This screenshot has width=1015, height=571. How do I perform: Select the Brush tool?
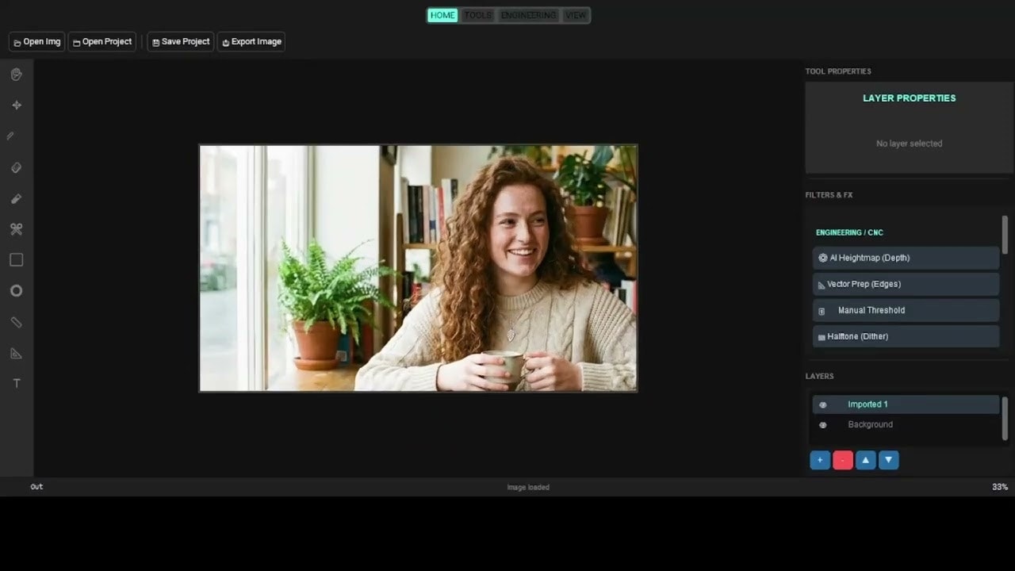click(16, 198)
